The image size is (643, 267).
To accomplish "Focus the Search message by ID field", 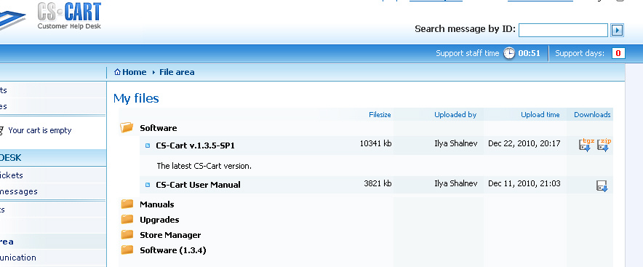I will point(563,31).
